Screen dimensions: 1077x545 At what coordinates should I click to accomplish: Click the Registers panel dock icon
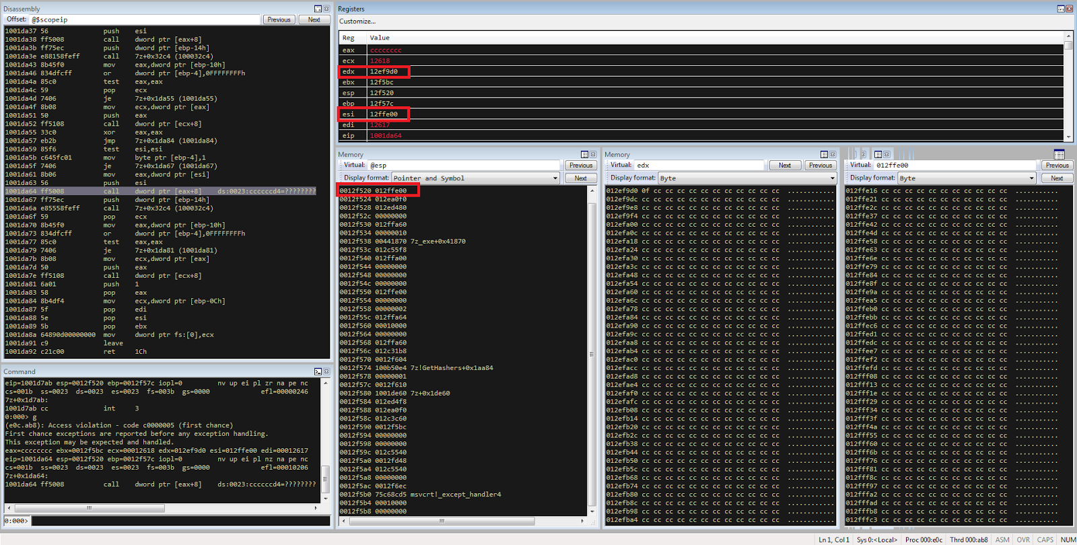[1061, 9]
